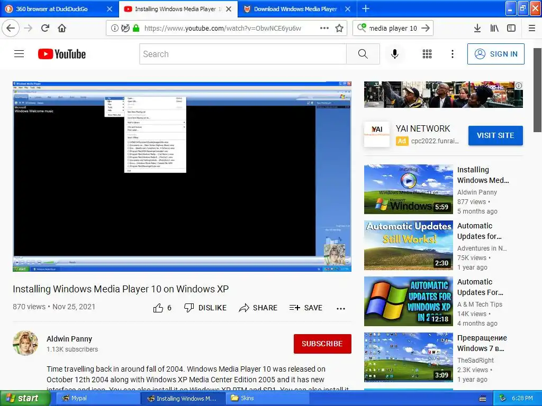The image size is (542, 406).
Task: Click the YouTube Search field
Action: tap(243, 54)
